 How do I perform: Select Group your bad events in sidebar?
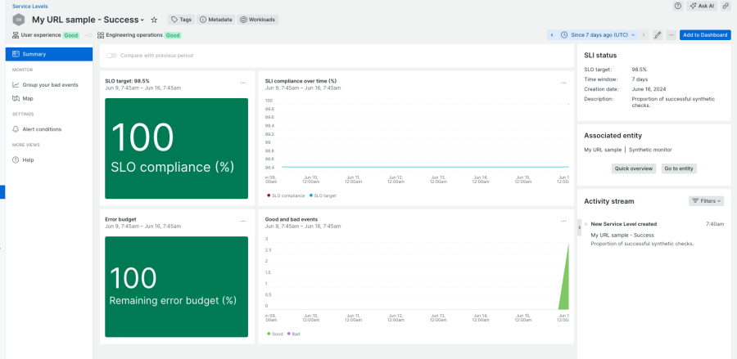(x=50, y=85)
